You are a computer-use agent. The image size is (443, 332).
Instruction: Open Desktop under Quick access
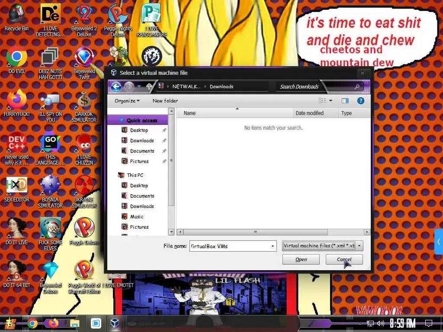139,130
